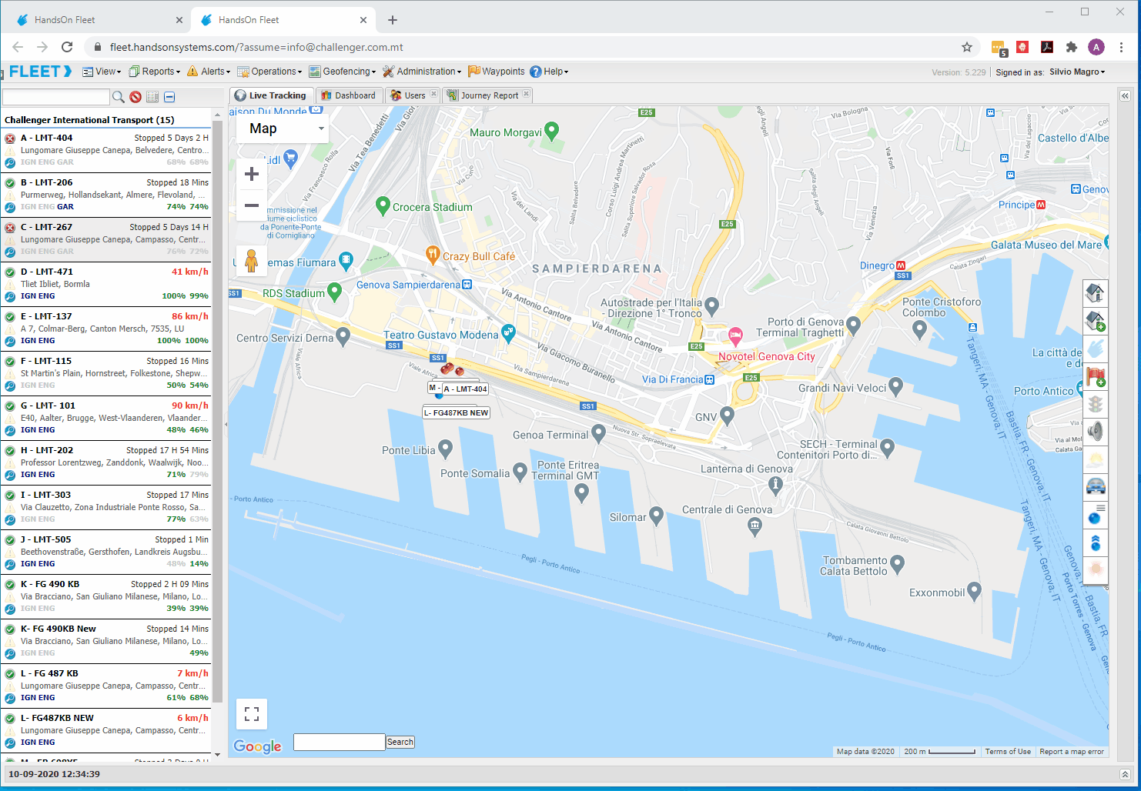Bookmark the page with star icon
Screen dimensions: 1141x791
tap(967, 47)
